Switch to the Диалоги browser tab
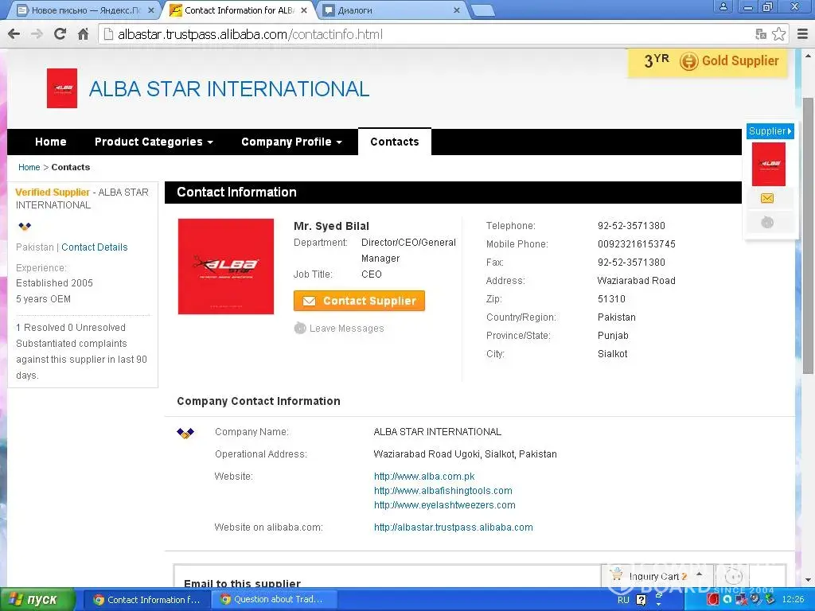This screenshot has height=611, width=815. [392, 10]
